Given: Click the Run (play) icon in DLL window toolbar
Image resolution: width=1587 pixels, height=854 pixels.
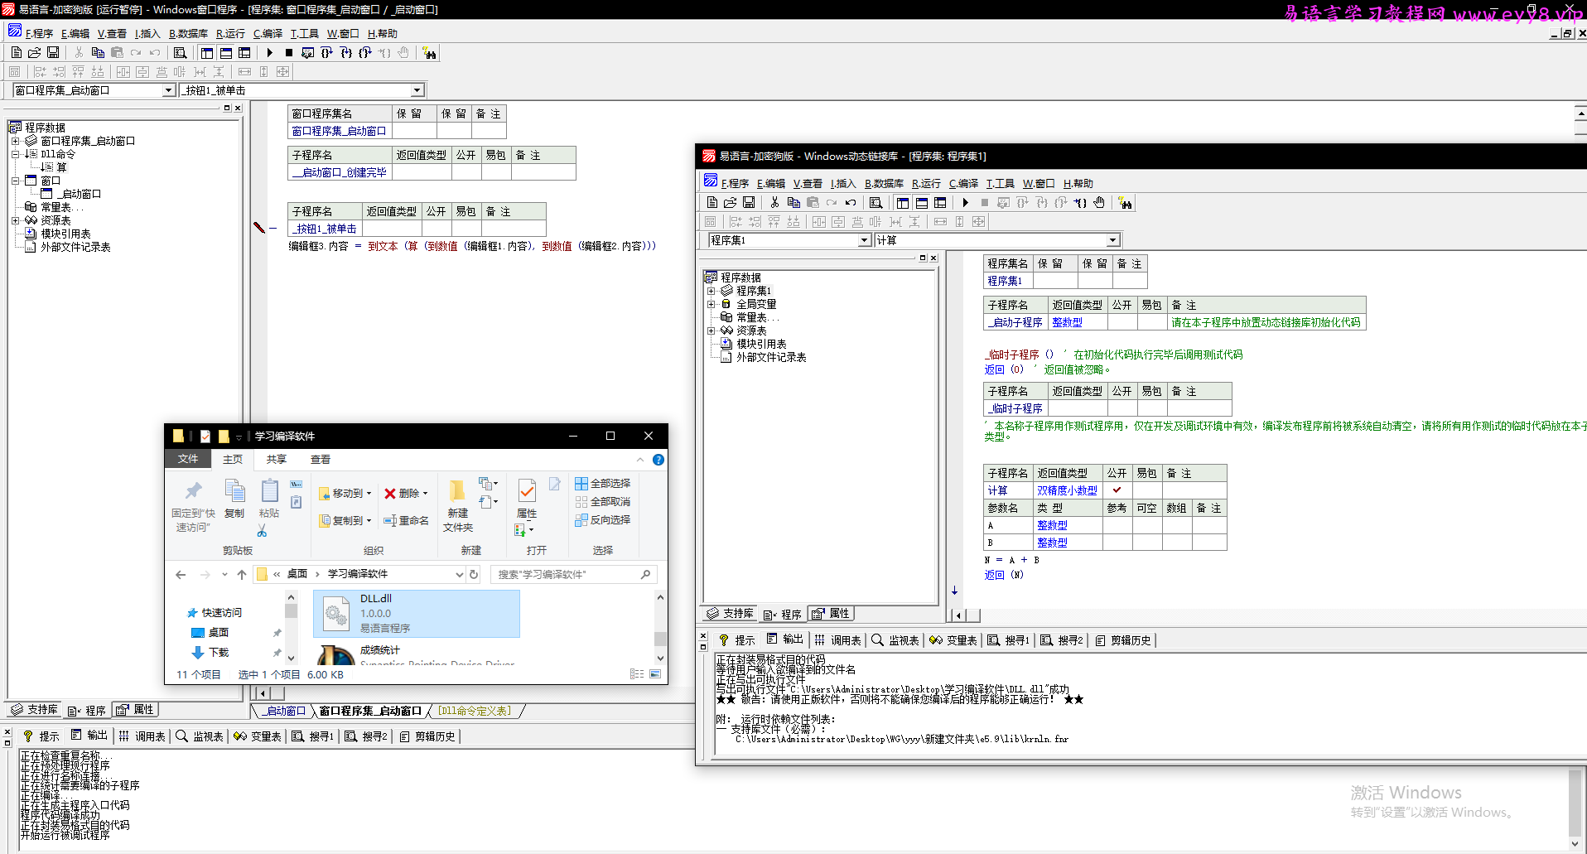Looking at the screenshot, I should coord(966,202).
